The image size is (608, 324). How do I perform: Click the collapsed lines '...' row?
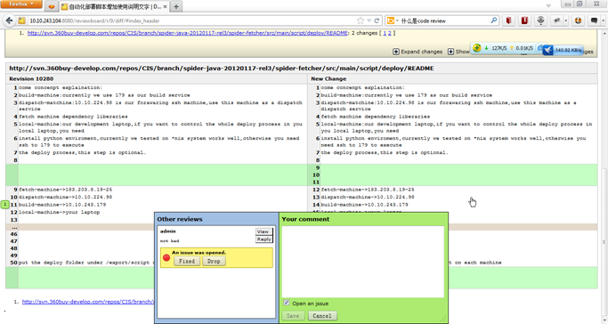click(301, 227)
